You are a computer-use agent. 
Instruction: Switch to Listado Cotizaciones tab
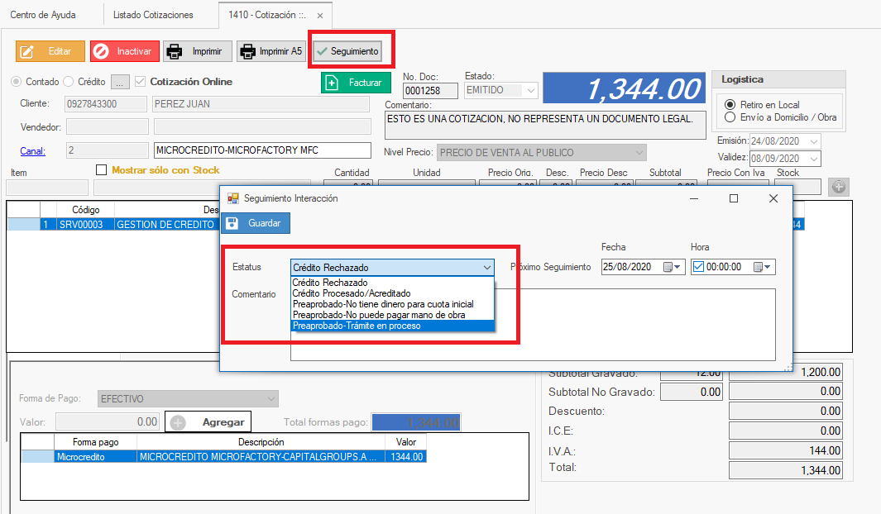(152, 15)
